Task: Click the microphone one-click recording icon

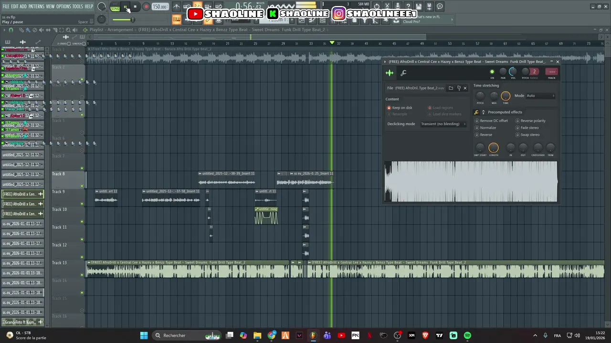Action: pos(398,7)
